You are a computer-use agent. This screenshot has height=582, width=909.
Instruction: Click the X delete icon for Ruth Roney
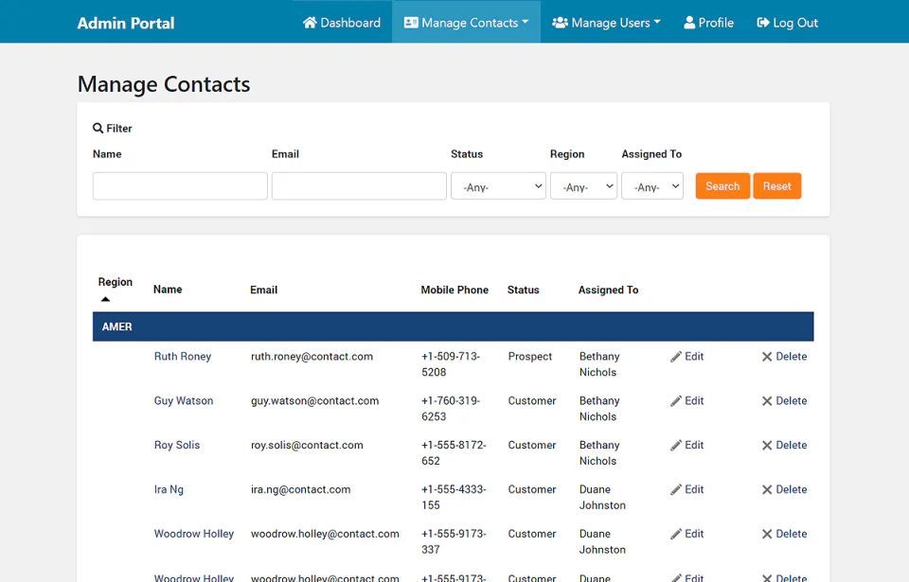767,357
